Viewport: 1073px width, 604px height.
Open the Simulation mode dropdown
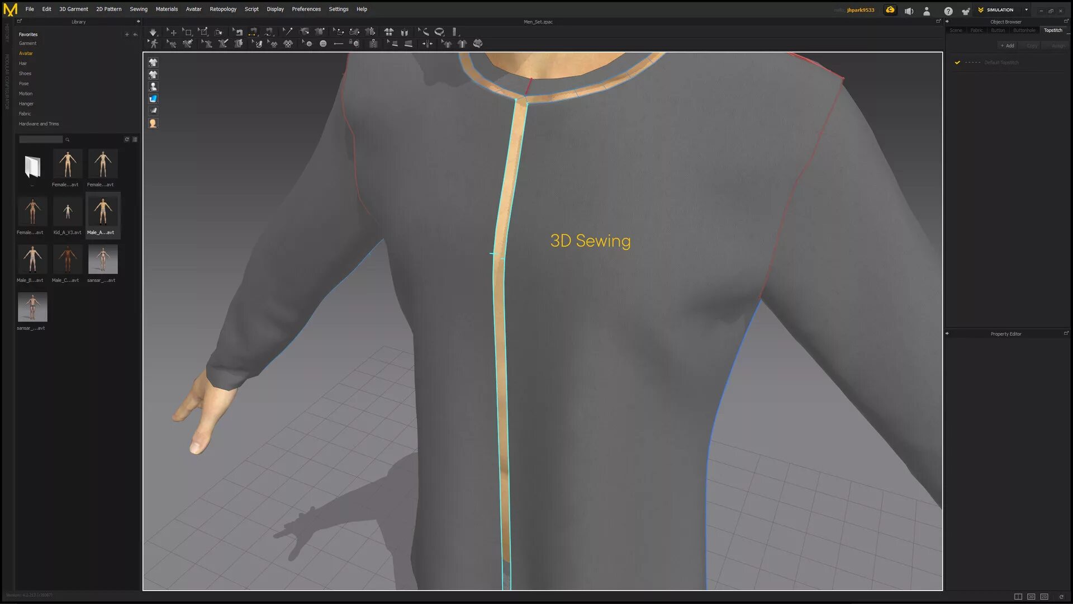point(1026,10)
